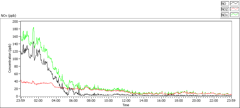Click the NOx plot legend label
The image size is (240, 108).
click(x=225, y=15)
